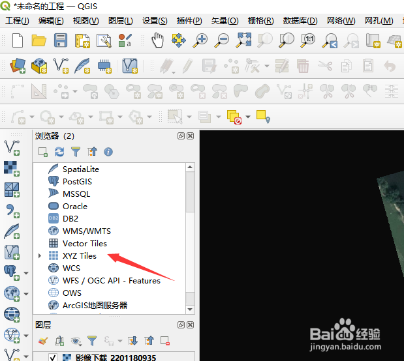Image resolution: width=404 pixels, height=361 pixels.
Task: Open the 编辑(E) menu
Action: coord(51,21)
